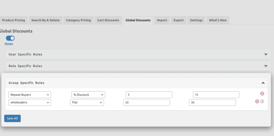
Task: Open the Cart Discounts tab
Action: point(108,20)
